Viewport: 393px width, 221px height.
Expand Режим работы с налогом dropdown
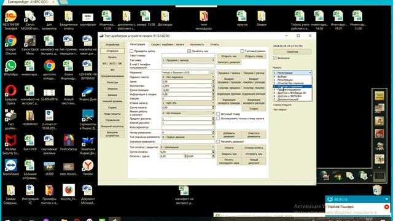[189, 113]
